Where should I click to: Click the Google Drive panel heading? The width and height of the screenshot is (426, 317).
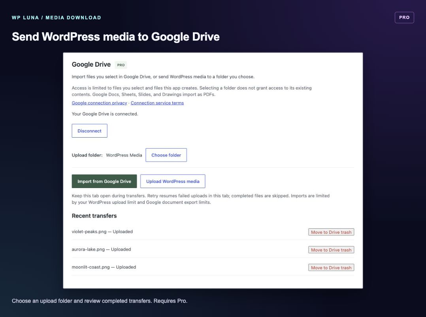[91, 65]
